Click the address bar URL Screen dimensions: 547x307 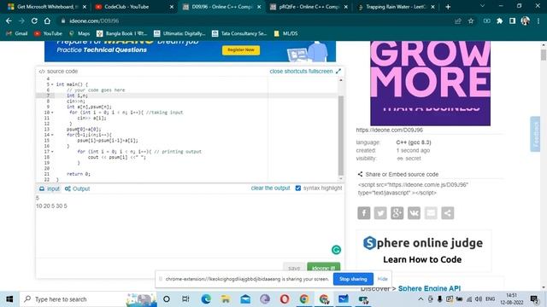click(94, 20)
